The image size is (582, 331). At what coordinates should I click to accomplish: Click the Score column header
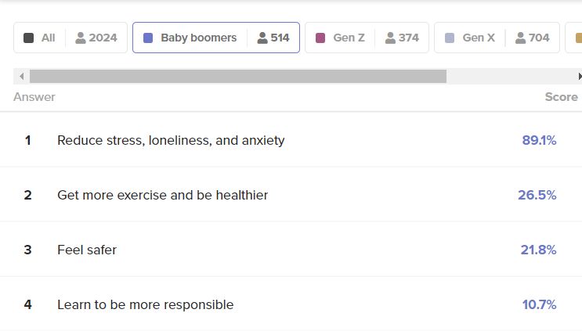coord(561,97)
